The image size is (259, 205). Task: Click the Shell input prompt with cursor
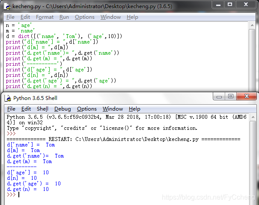13,195
